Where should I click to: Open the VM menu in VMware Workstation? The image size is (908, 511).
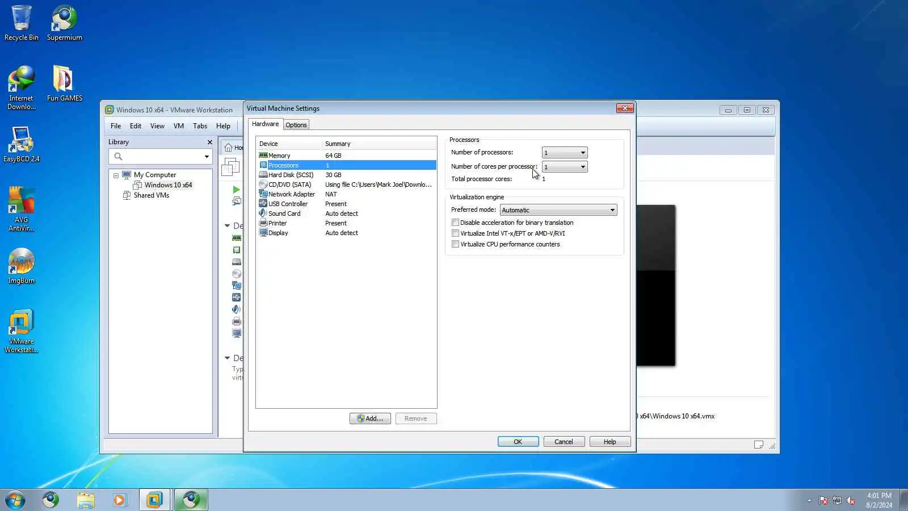coord(179,126)
